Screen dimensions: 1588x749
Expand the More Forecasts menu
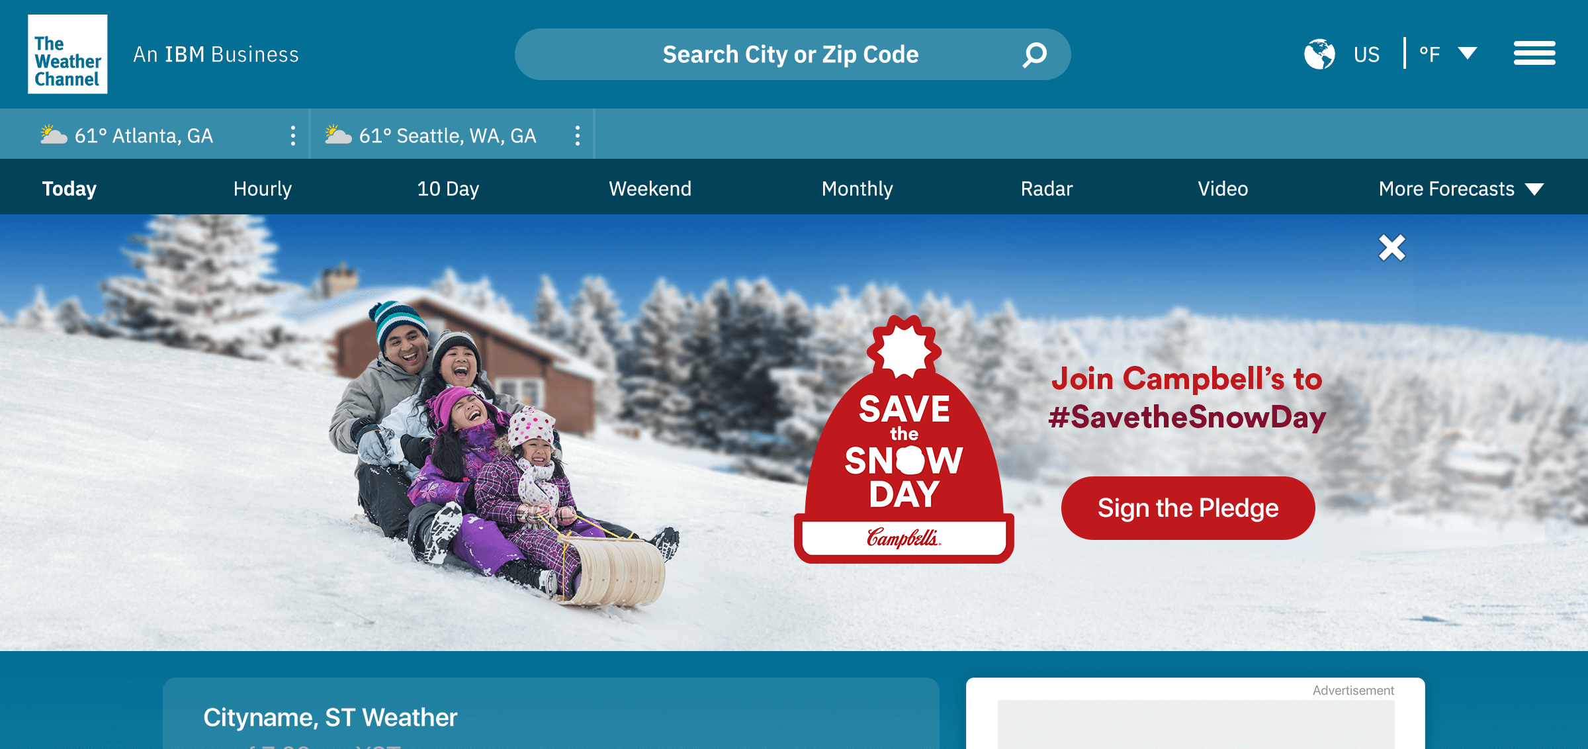tap(1461, 189)
